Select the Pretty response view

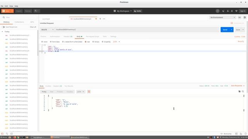[44, 92]
